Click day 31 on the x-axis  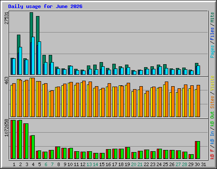203,164
